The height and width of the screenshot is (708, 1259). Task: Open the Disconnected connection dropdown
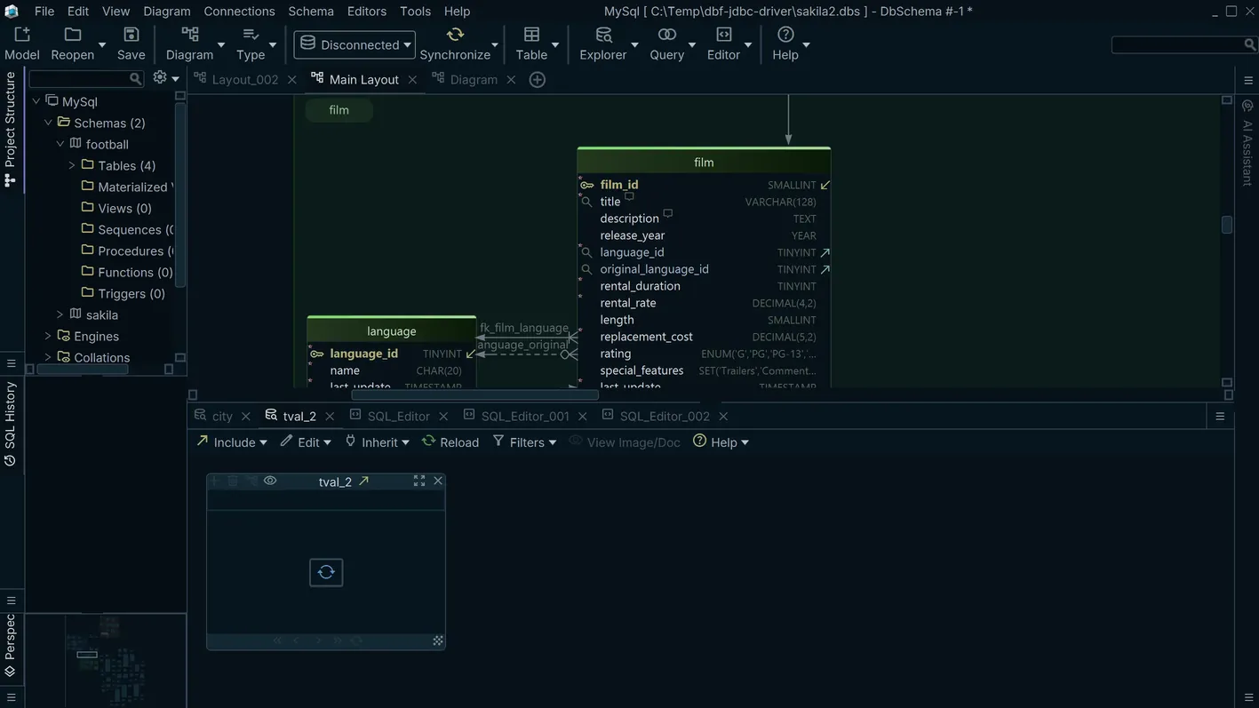tap(354, 43)
